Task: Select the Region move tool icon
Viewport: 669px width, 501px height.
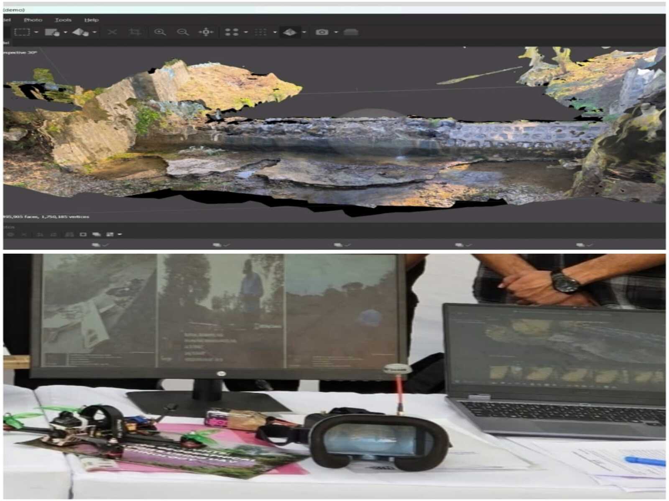Action: (80, 32)
